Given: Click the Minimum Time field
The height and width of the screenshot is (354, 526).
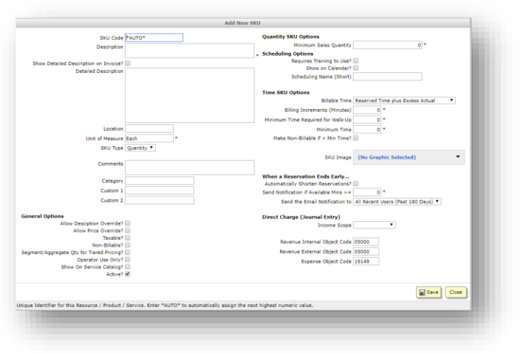Looking at the screenshot, I should click(367, 129).
